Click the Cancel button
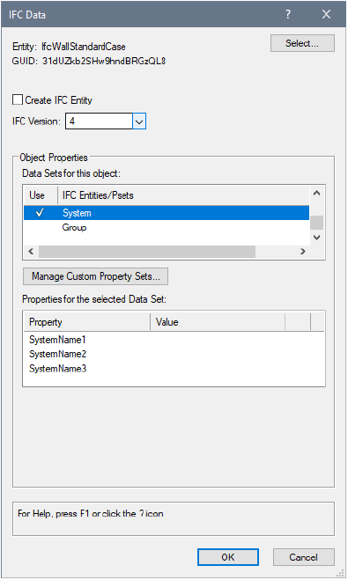The width and height of the screenshot is (348, 580). point(304,557)
